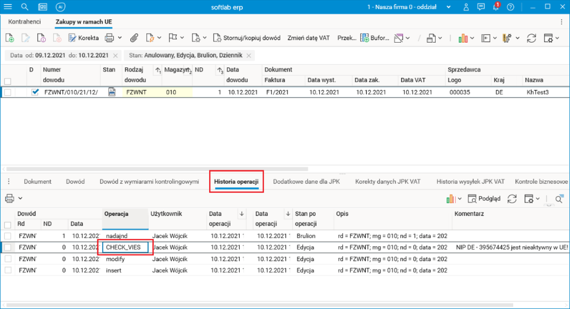Toggle the checked D column checkbox
Image resolution: width=570 pixels, height=309 pixels.
coord(35,92)
